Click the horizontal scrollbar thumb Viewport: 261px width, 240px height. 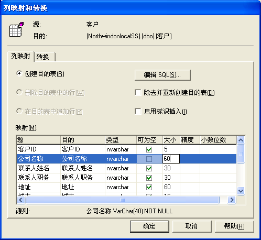point(123,200)
